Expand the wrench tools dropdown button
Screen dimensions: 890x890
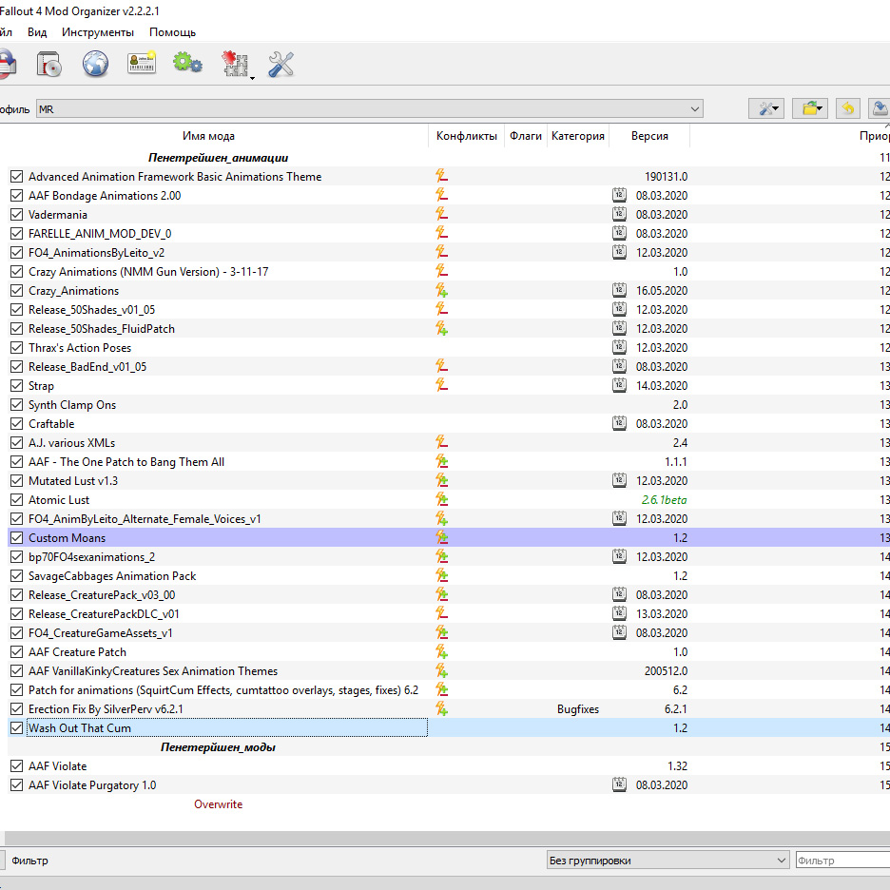pyautogui.click(x=766, y=107)
